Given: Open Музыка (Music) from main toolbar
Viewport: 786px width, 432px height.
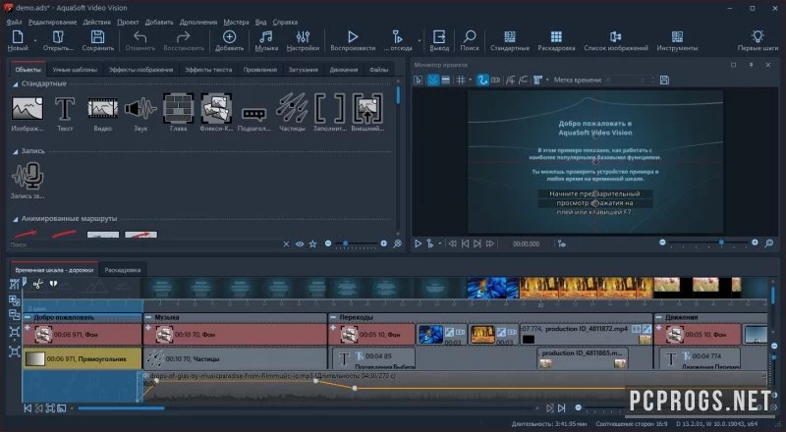Looking at the screenshot, I should tap(266, 40).
